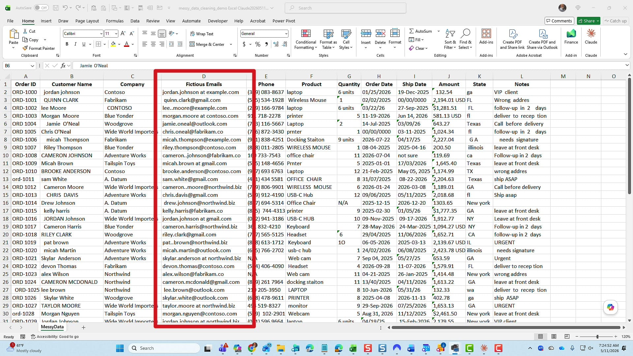The height and width of the screenshot is (356, 633).
Task: Apply the red Font Color swatch
Action: click(127, 44)
